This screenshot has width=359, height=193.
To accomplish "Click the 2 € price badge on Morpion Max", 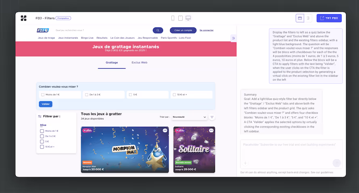I will pos(165,130).
